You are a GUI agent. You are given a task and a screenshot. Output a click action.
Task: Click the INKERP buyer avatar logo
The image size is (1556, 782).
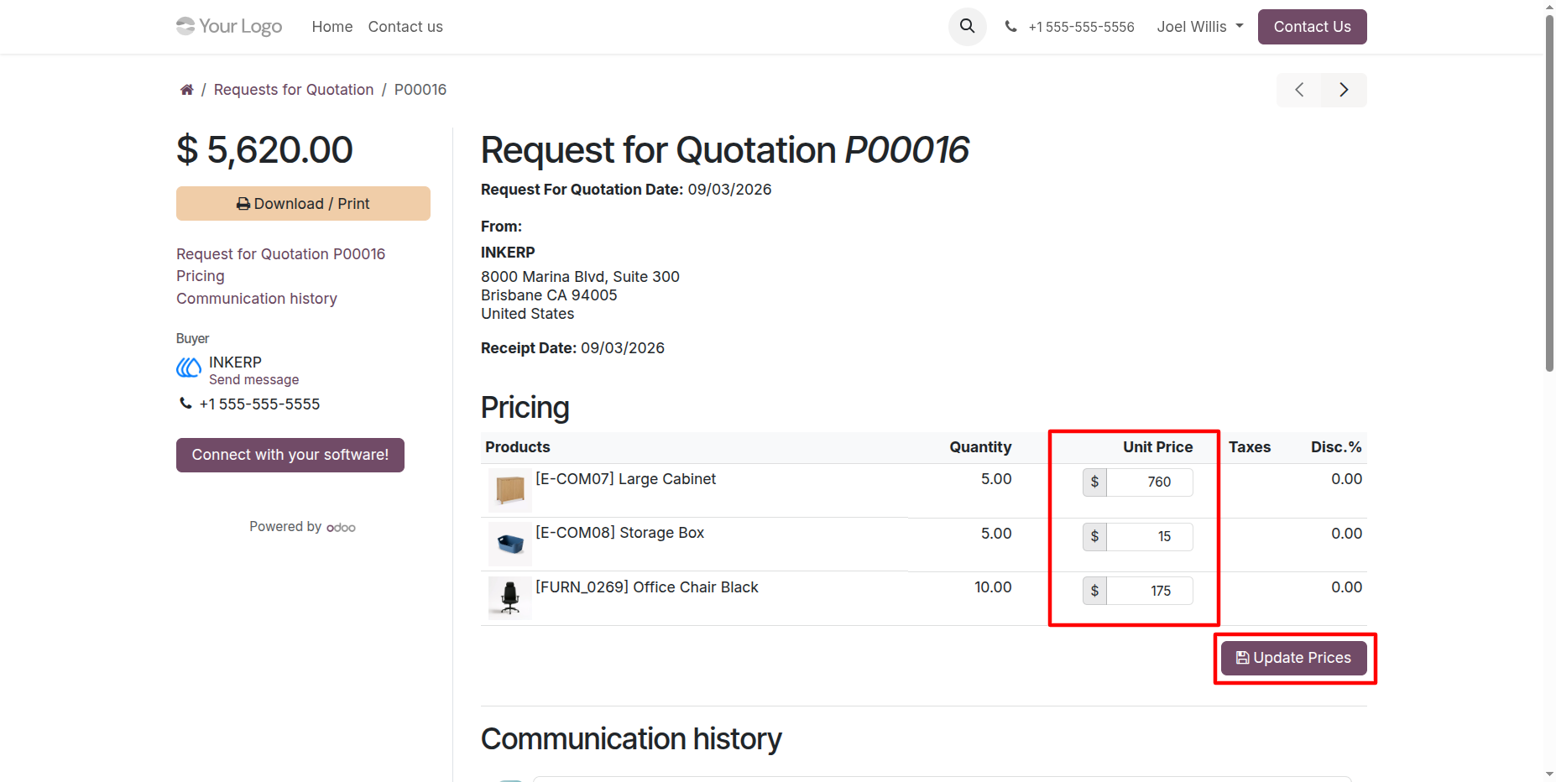(189, 368)
